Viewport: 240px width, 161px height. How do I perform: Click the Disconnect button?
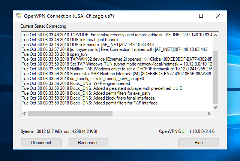coord(41,143)
